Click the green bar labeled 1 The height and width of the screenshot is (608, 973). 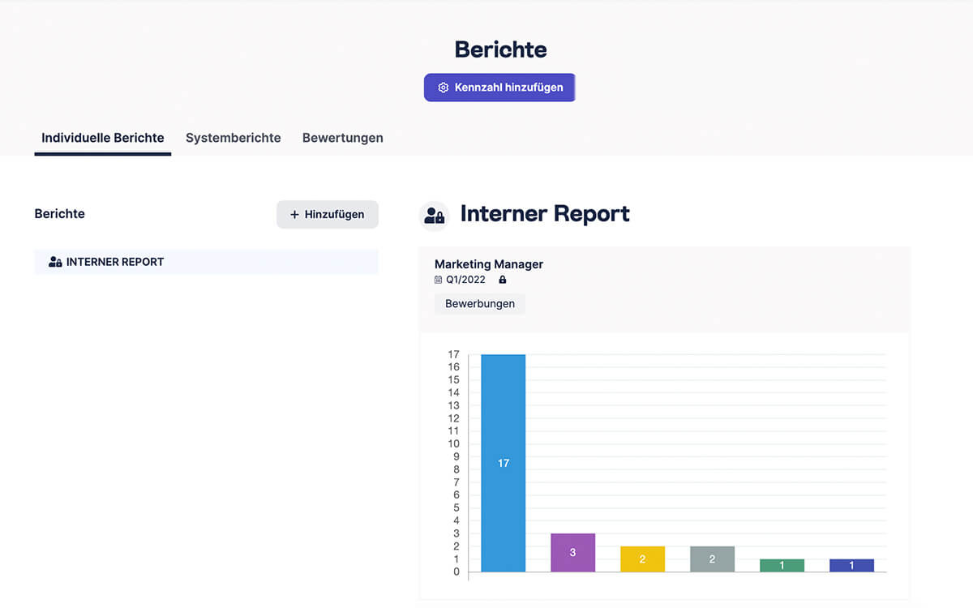[782, 565]
